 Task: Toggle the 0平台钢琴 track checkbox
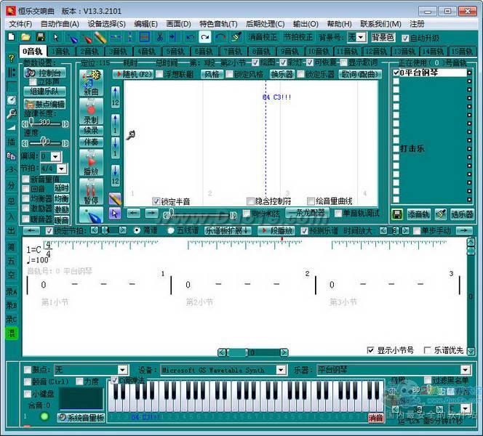click(x=396, y=73)
